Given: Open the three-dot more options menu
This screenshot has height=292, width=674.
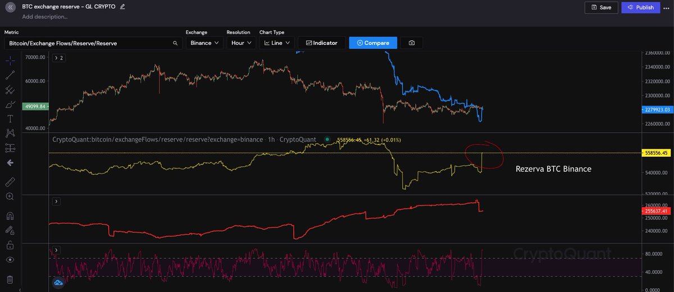Looking at the screenshot, I should coord(667,7).
